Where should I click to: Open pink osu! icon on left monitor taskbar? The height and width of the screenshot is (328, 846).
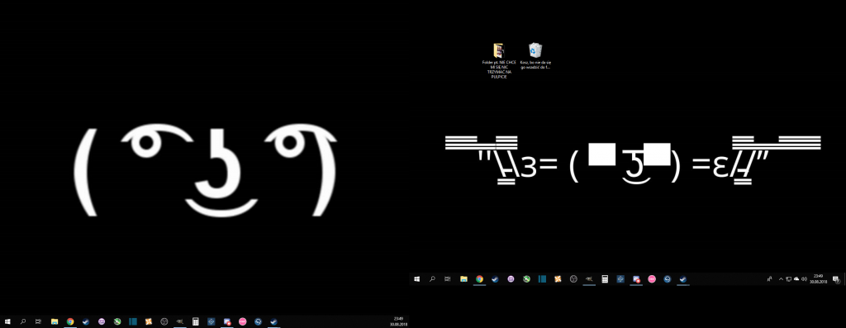(x=242, y=321)
